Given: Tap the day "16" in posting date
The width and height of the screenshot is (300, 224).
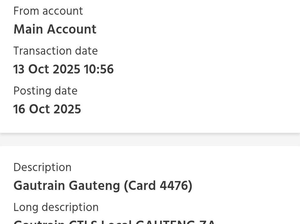Looking at the screenshot, I should [x=19, y=109].
